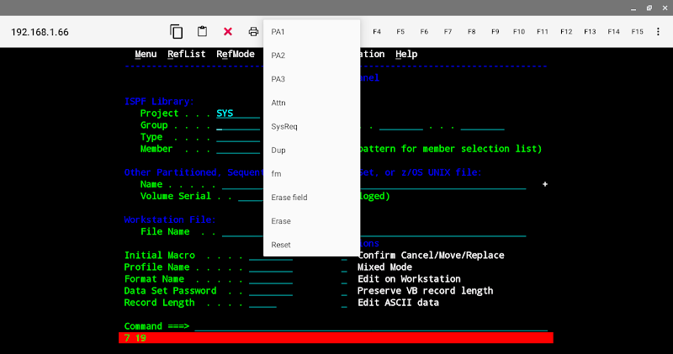Open the RefList menu

186,54
